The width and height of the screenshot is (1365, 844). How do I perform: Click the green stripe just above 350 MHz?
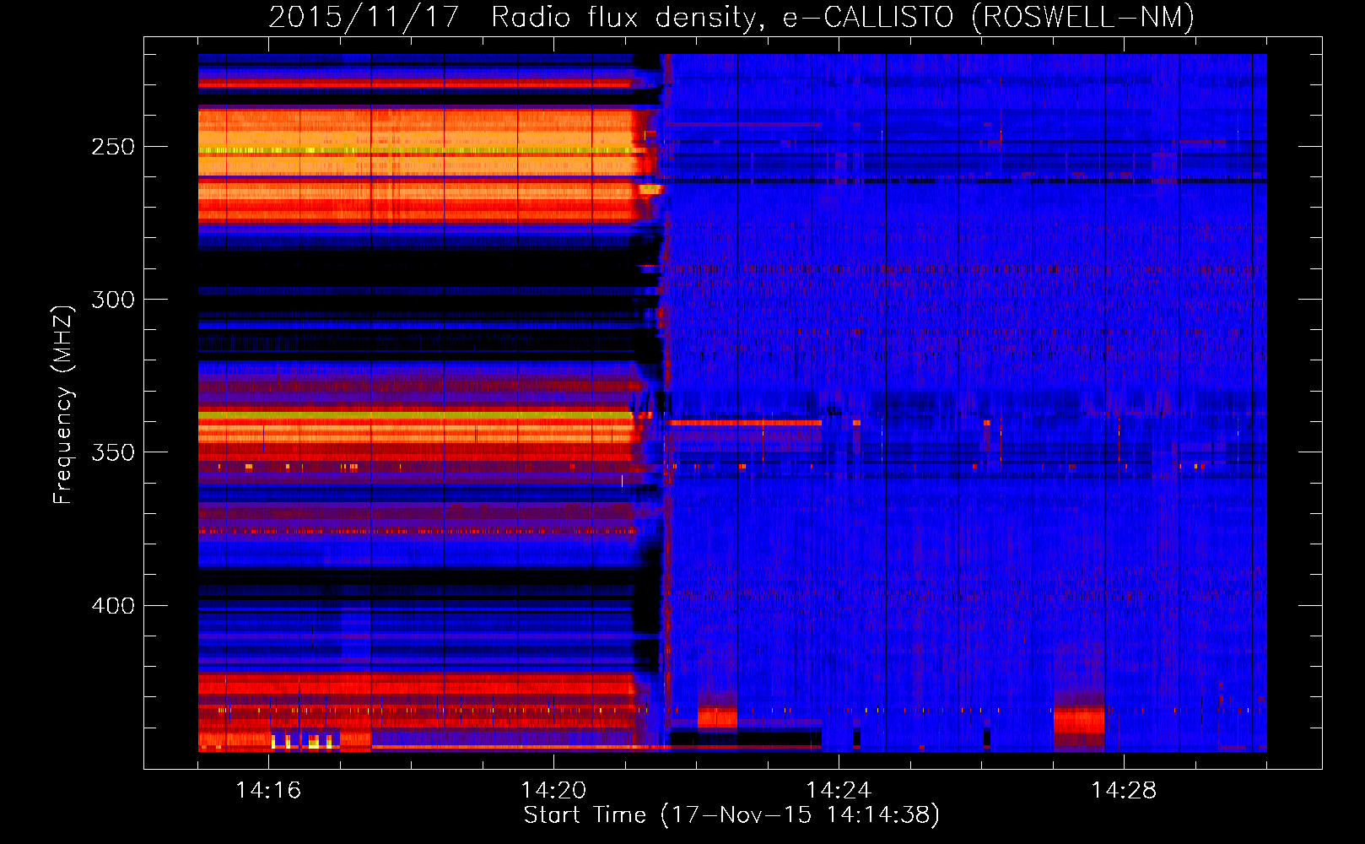pos(413,415)
